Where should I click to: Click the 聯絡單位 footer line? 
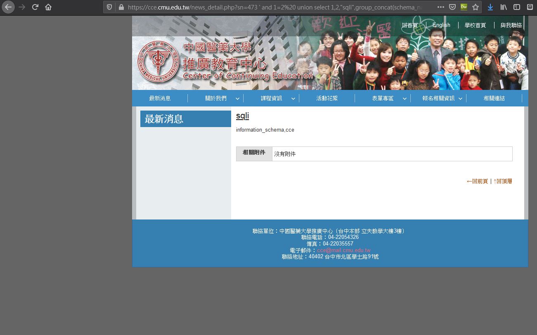[330, 231]
